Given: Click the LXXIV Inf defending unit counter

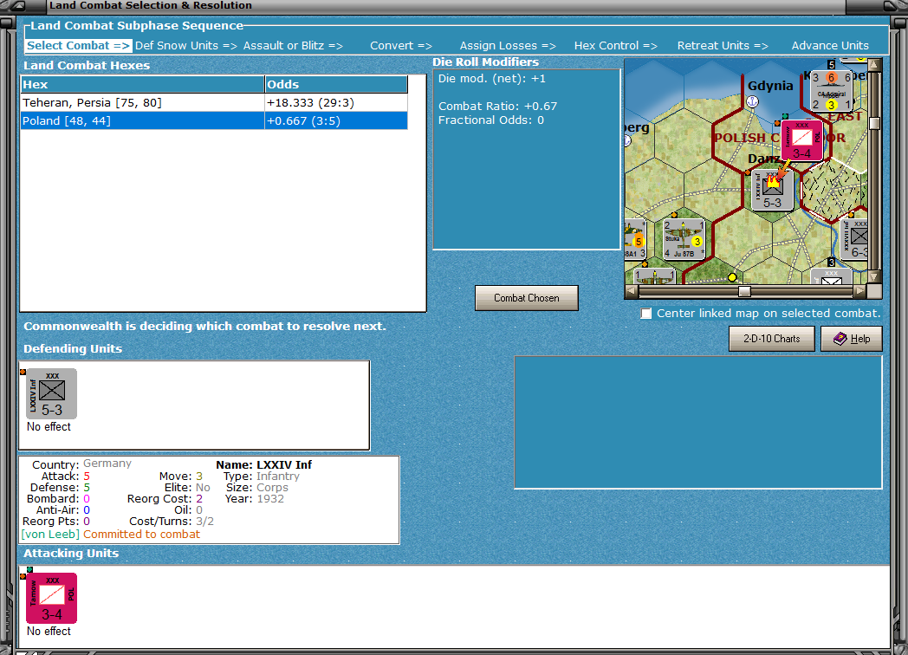Looking at the screenshot, I should click(51, 394).
